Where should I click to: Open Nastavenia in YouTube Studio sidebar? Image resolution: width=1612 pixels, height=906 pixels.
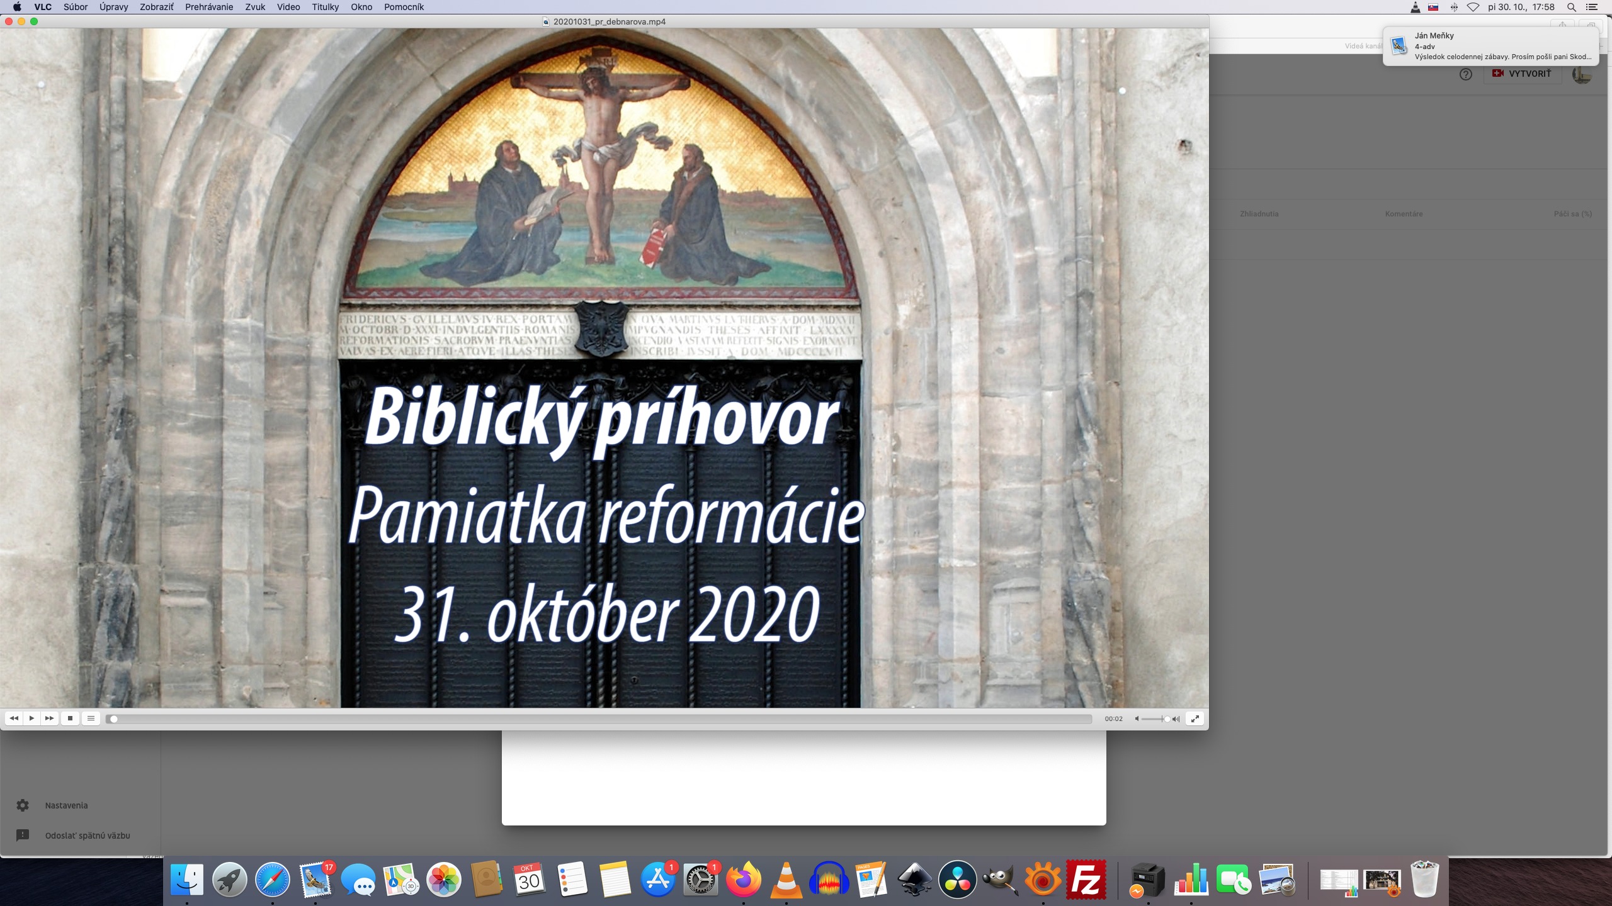(66, 805)
